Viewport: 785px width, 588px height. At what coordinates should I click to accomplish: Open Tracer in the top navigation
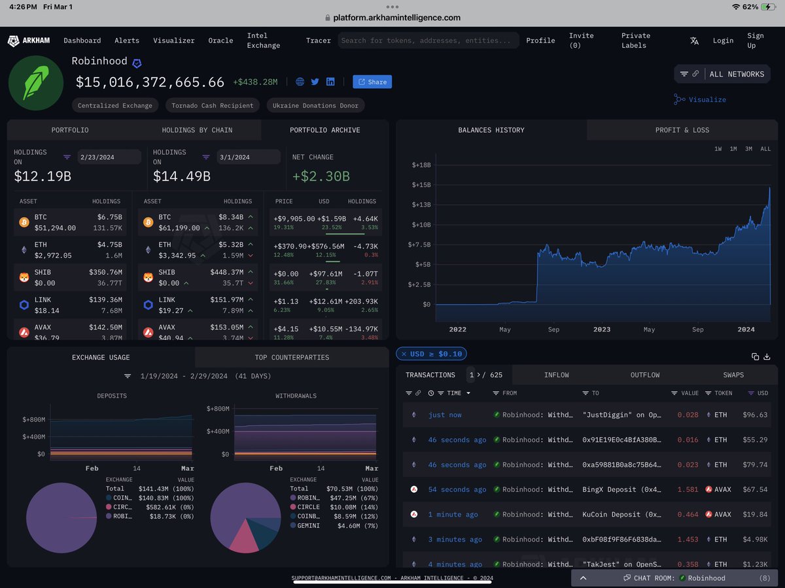[319, 41]
